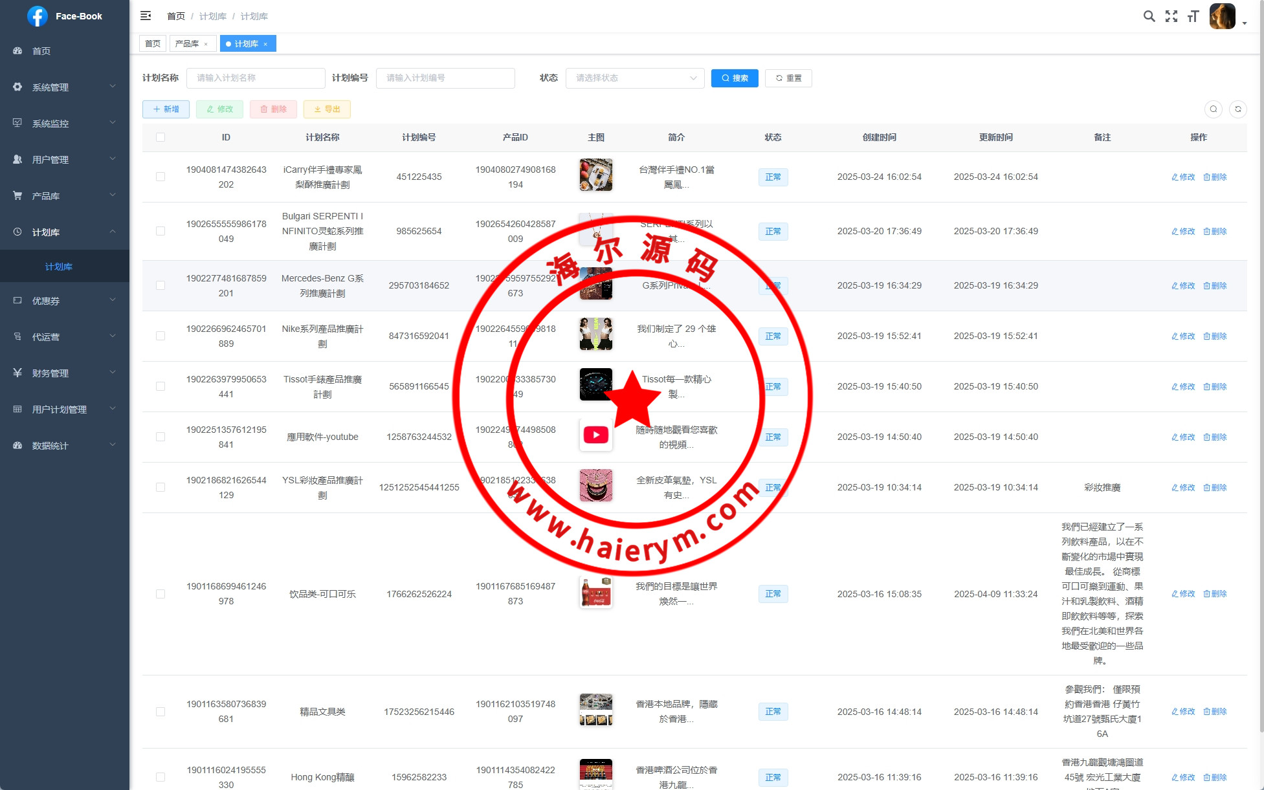The image size is (1264, 790).
Task: Click the blue 搜索 button
Action: [x=735, y=78]
